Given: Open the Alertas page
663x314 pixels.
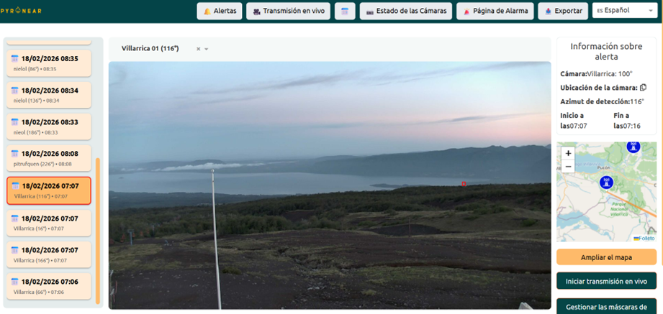Looking at the screenshot, I should pyautogui.click(x=220, y=11).
